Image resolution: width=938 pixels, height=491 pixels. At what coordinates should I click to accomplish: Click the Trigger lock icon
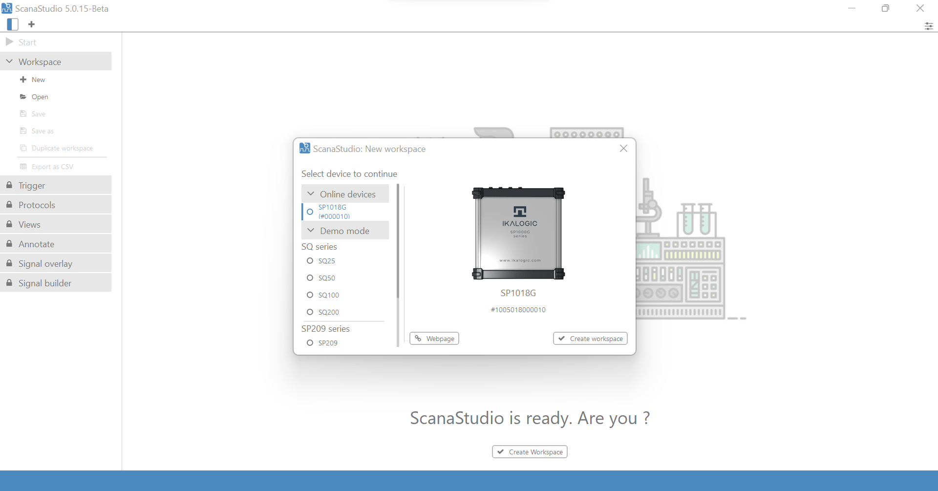[9, 185]
